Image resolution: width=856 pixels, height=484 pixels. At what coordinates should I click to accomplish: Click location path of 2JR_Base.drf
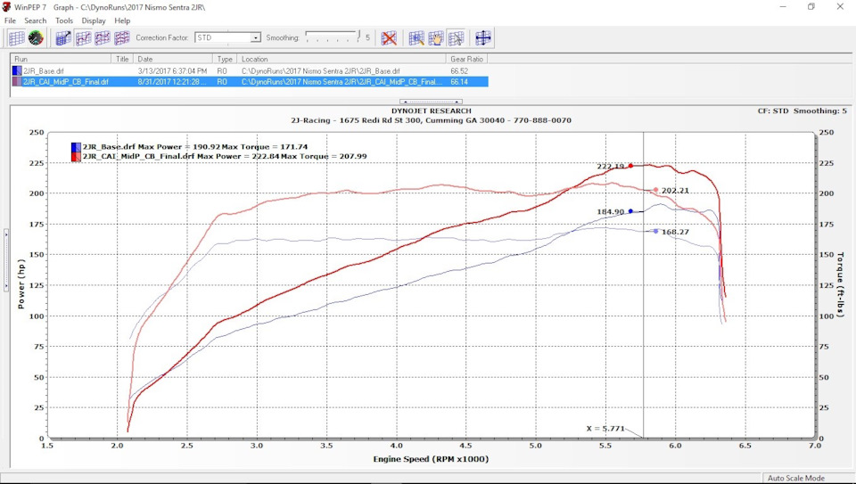[x=320, y=71]
